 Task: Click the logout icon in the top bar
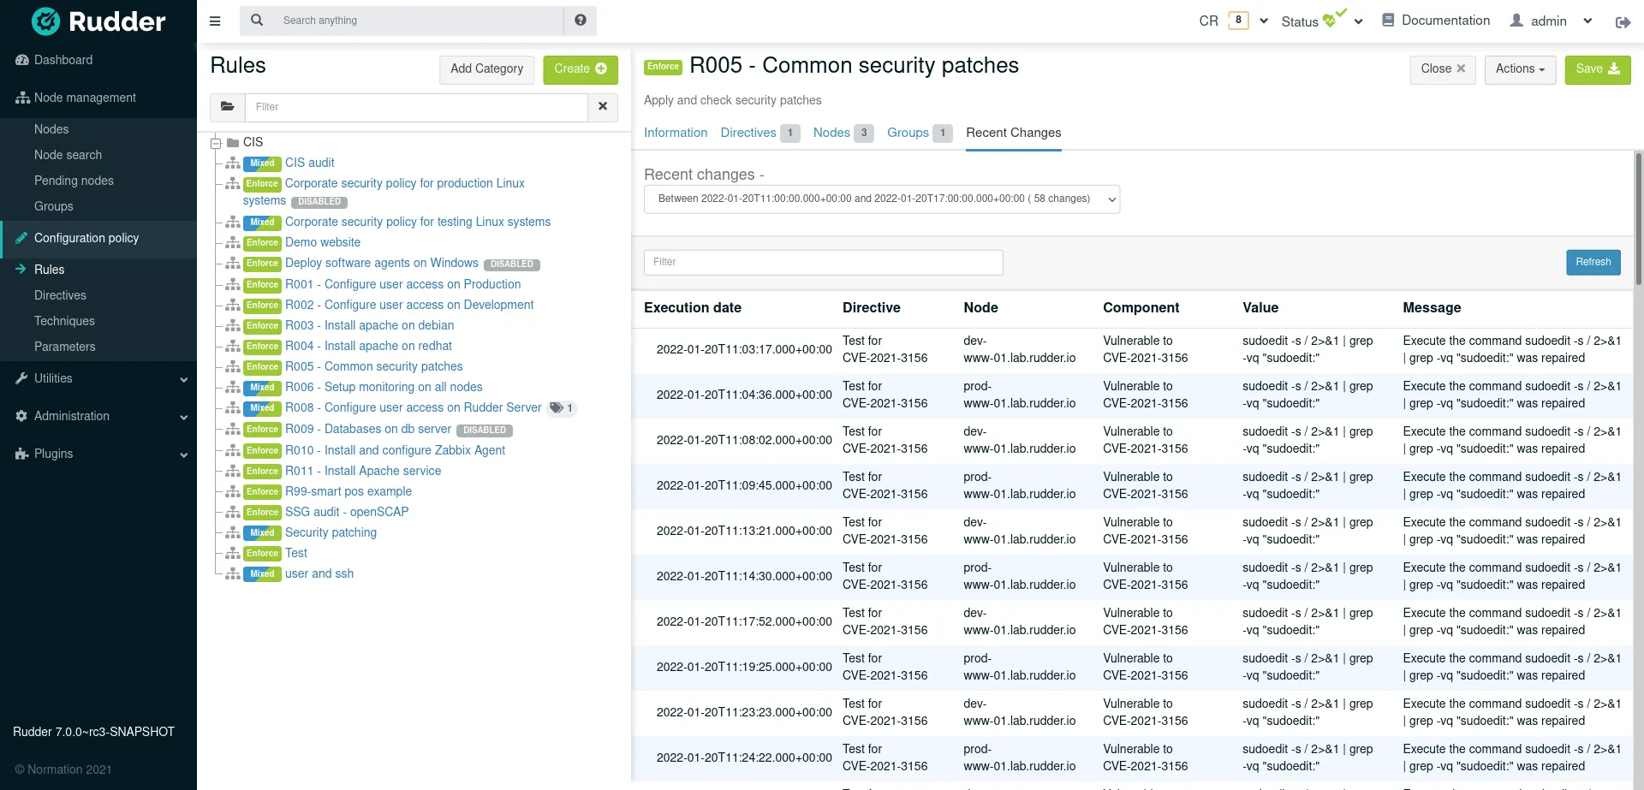(1623, 22)
